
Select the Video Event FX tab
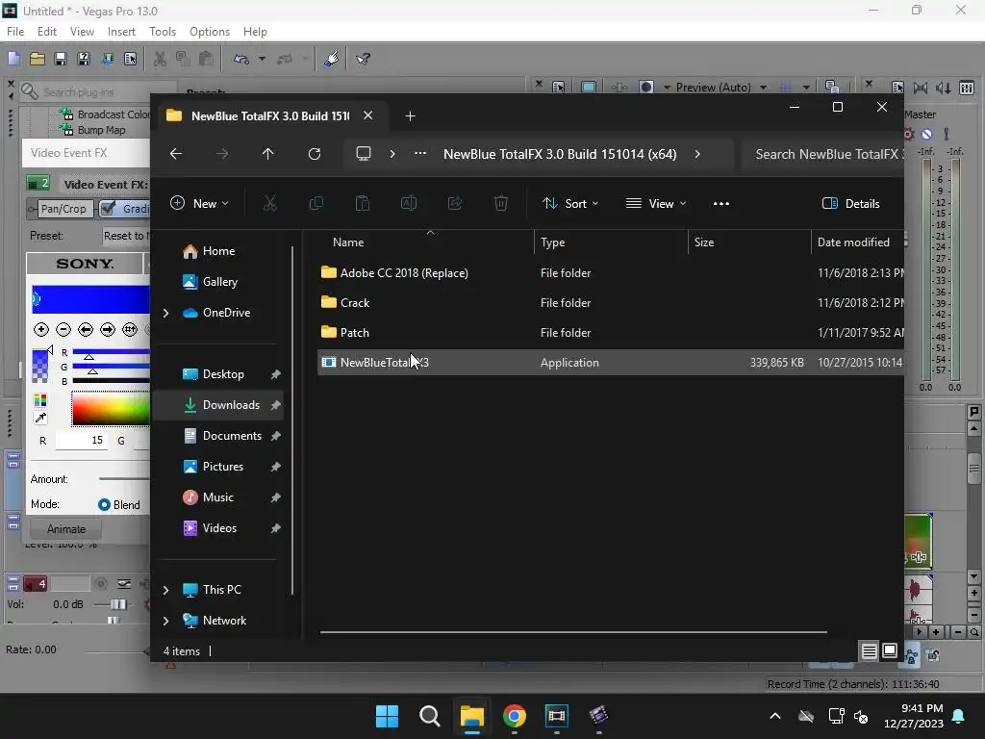coord(69,153)
